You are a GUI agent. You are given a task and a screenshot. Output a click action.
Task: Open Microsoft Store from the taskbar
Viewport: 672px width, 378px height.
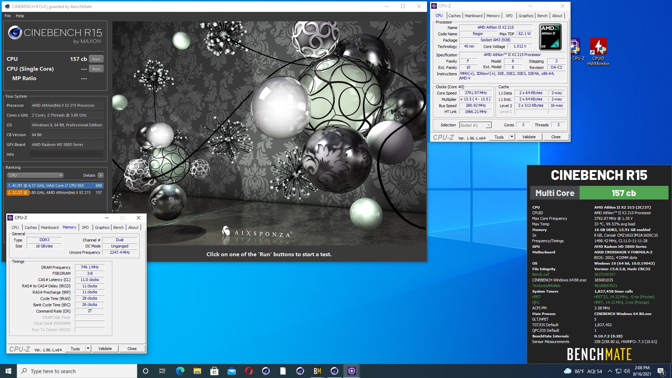(214, 371)
